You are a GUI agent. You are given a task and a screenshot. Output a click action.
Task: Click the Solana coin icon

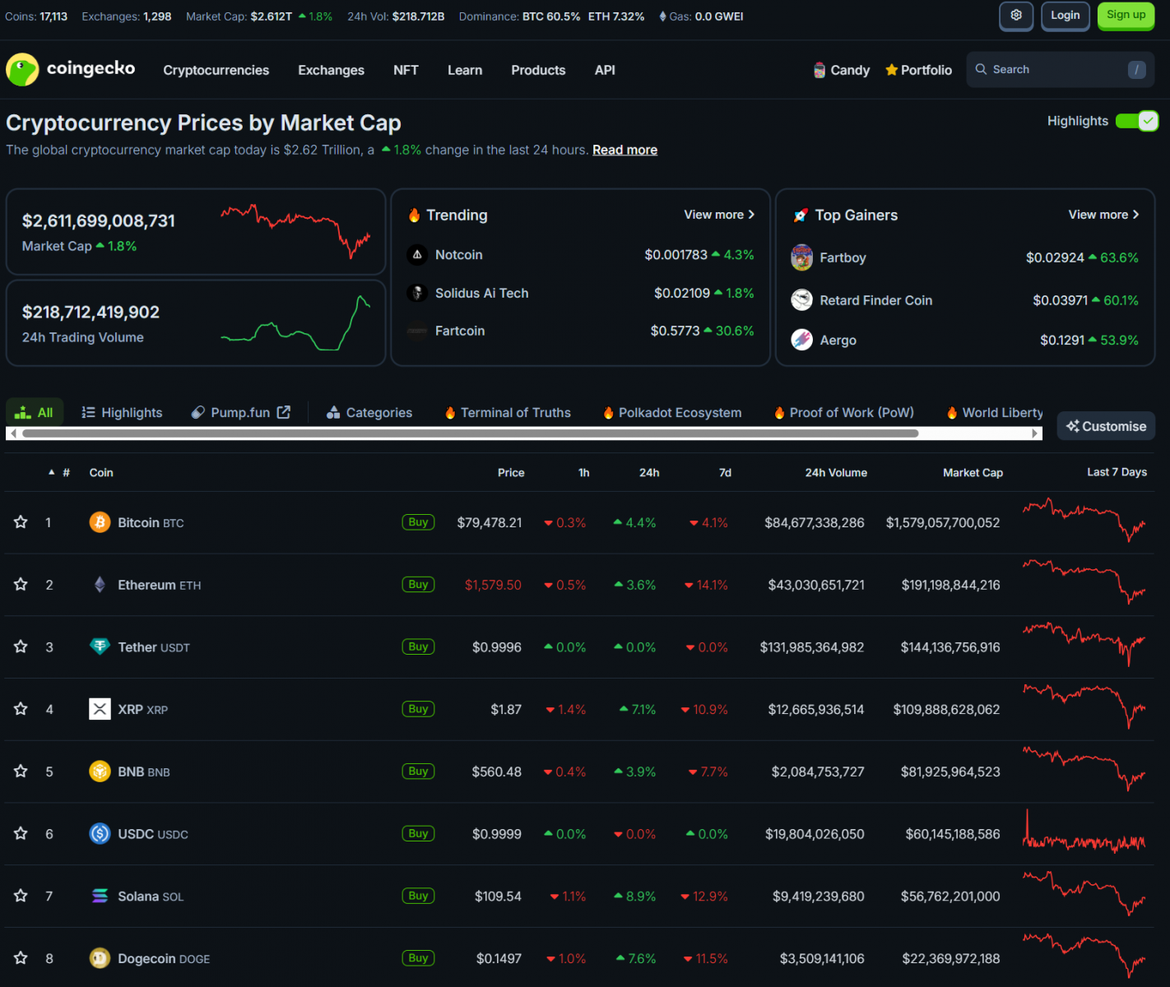coord(100,896)
